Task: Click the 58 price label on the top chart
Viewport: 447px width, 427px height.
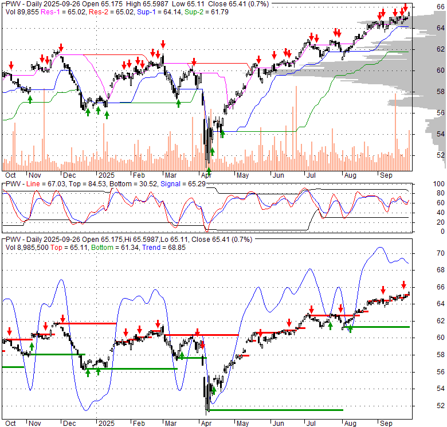Action: coord(441,92)
